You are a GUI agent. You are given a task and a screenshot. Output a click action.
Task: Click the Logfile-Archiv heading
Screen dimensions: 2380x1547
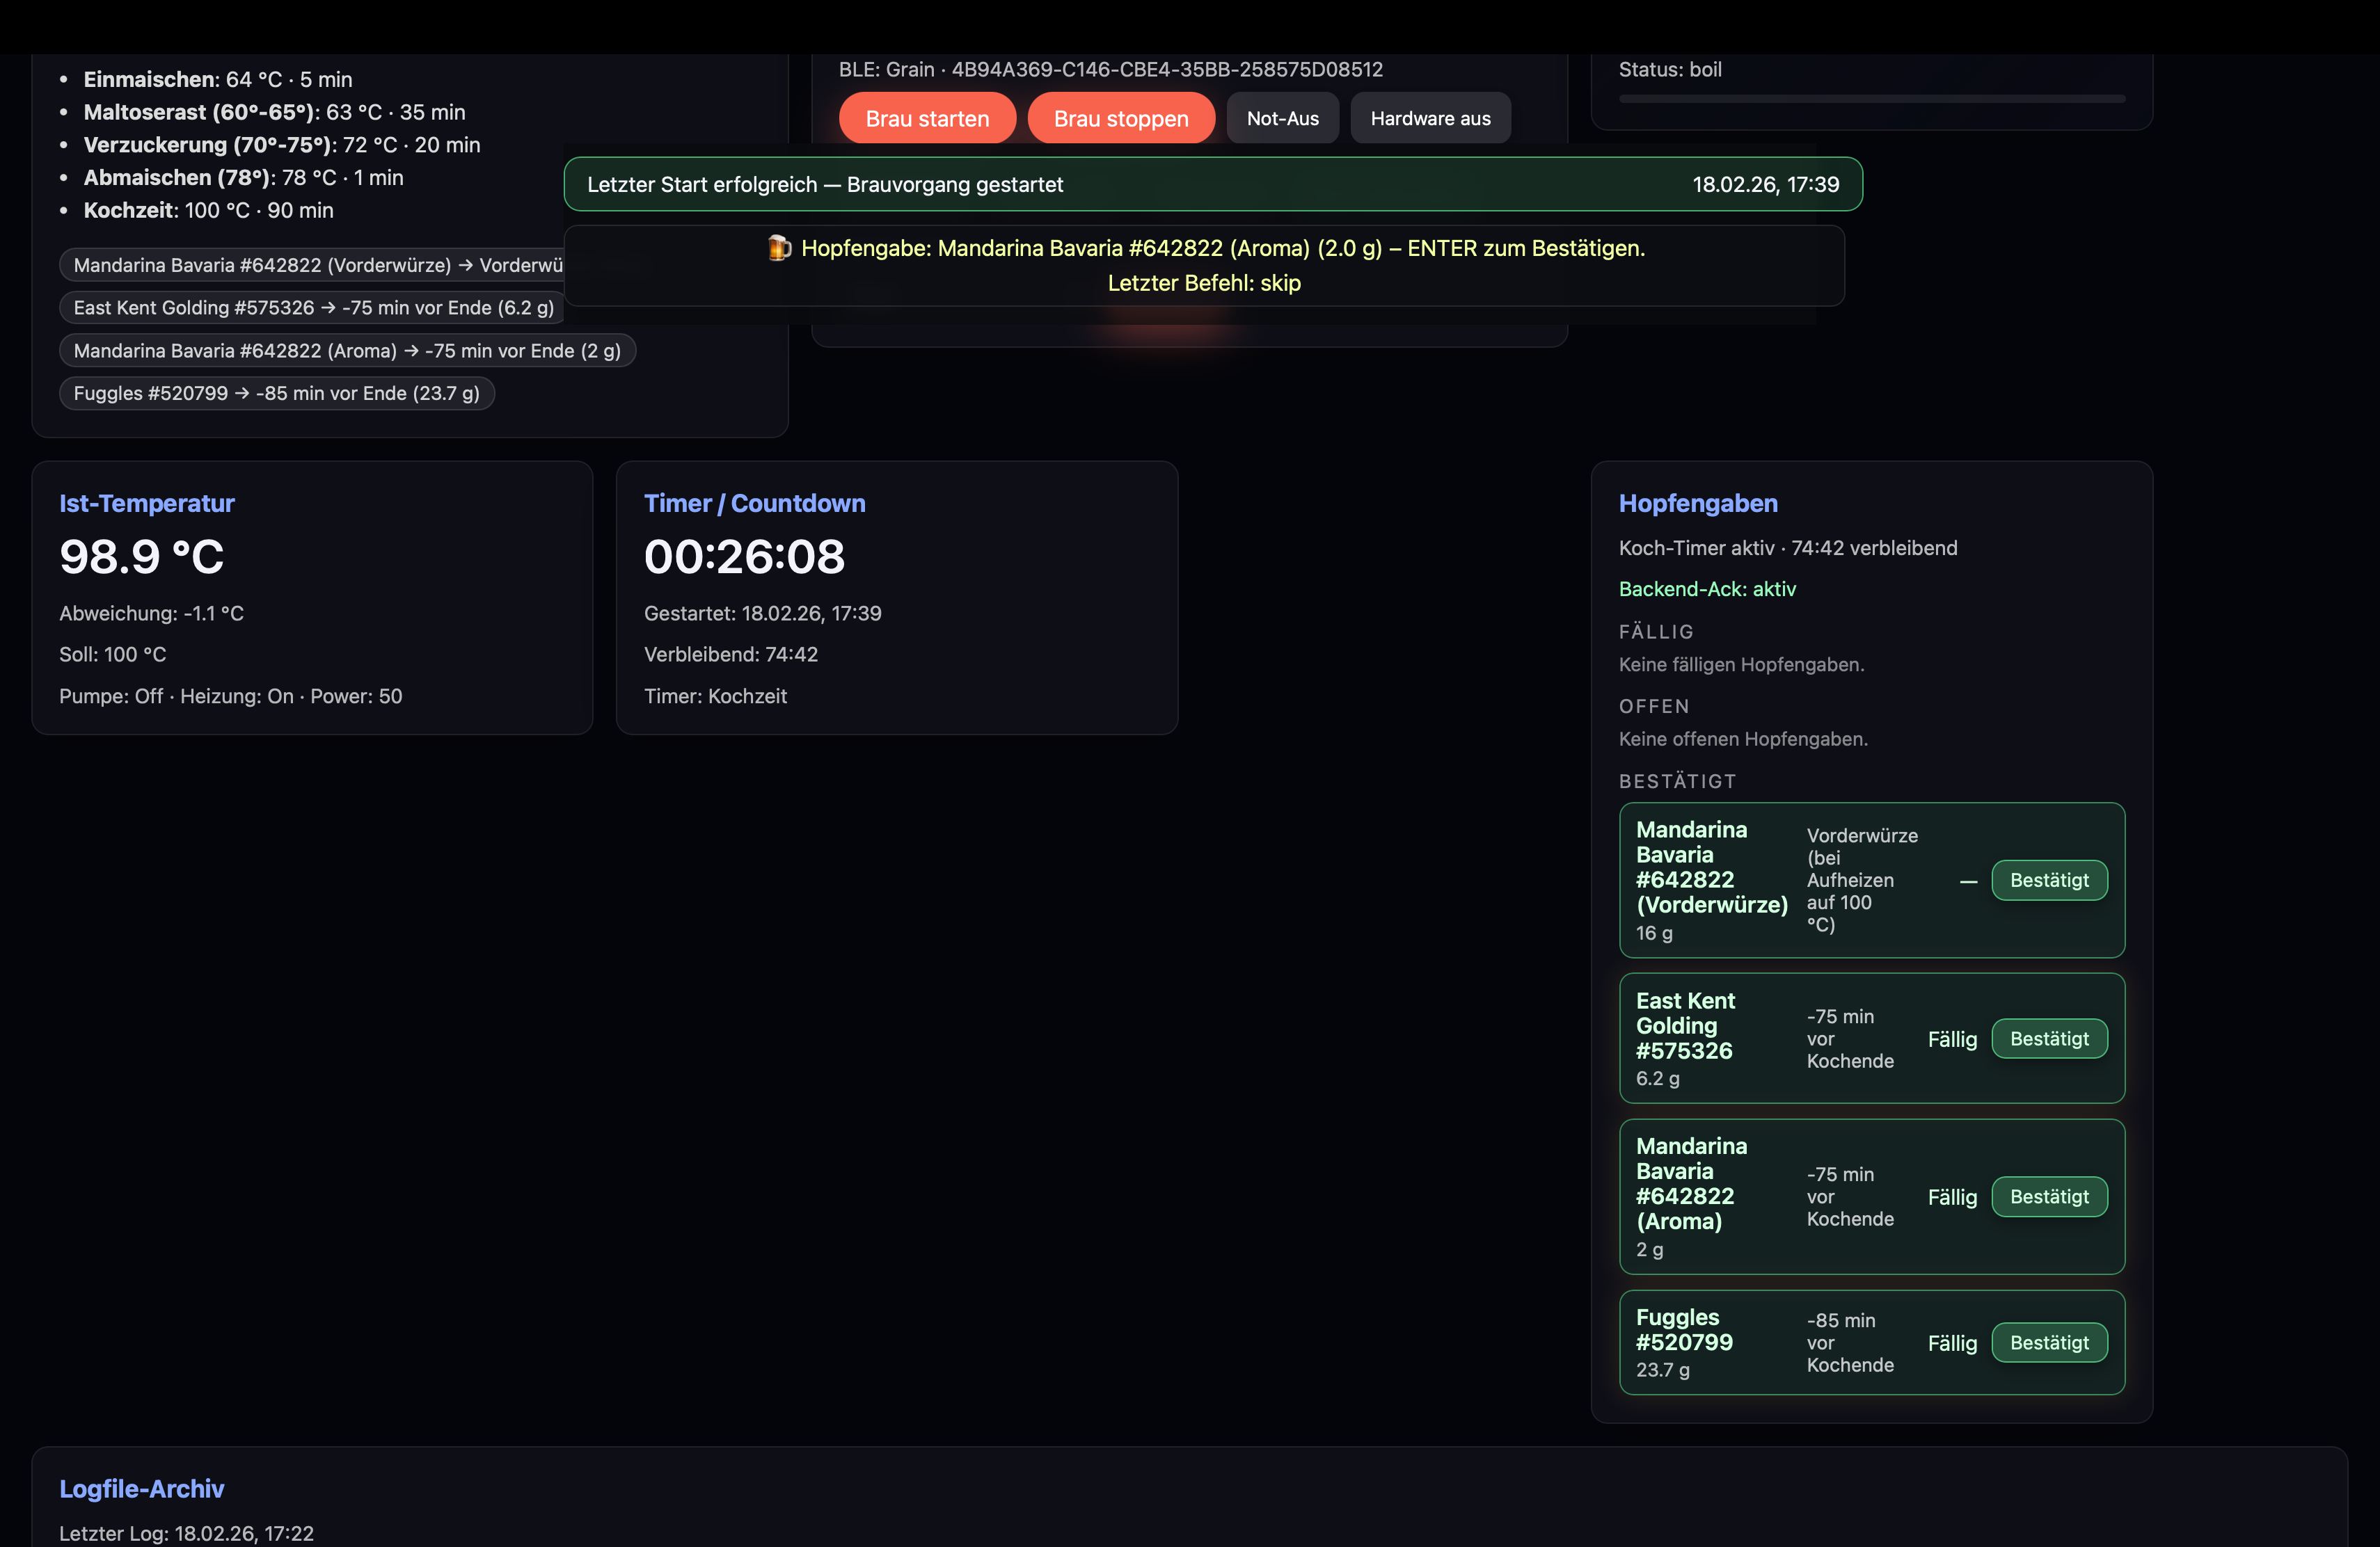tap(141, 1489)
